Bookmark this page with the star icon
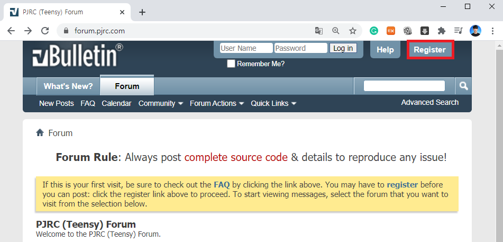This screenshot has width=503, height=242. 353,31
